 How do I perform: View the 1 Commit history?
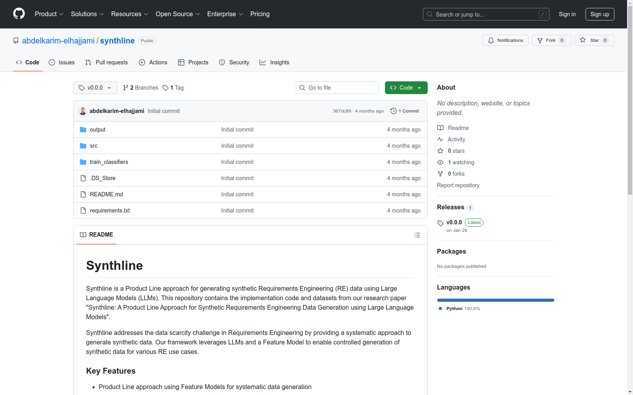click(404, 111)
